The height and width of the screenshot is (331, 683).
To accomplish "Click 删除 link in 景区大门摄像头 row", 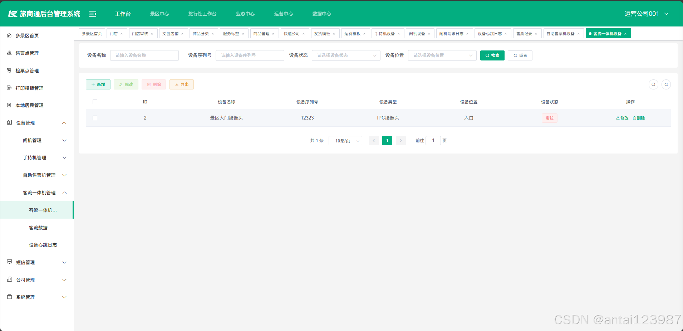I will point(639,118).
